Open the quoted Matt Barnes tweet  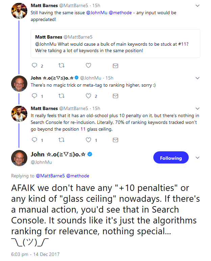115,43
